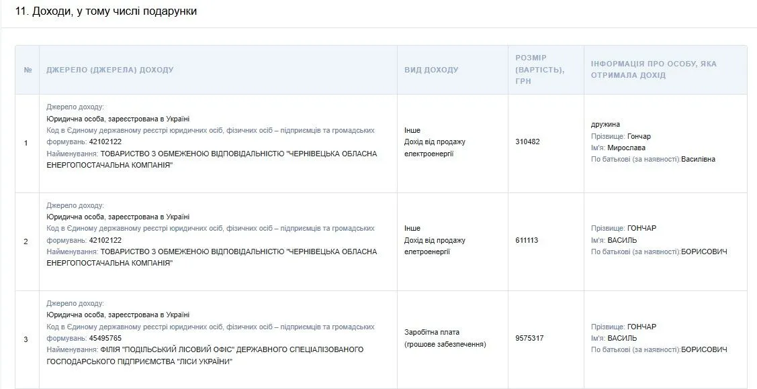Click the income amount 310482
757x389 pixels.
[527, 142]
